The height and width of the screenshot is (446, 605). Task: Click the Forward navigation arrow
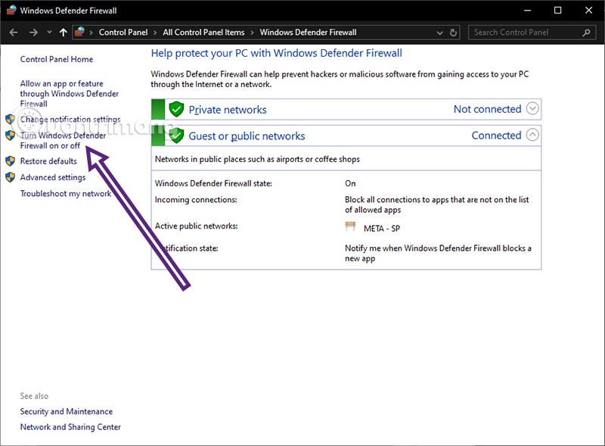pos(33,33)
